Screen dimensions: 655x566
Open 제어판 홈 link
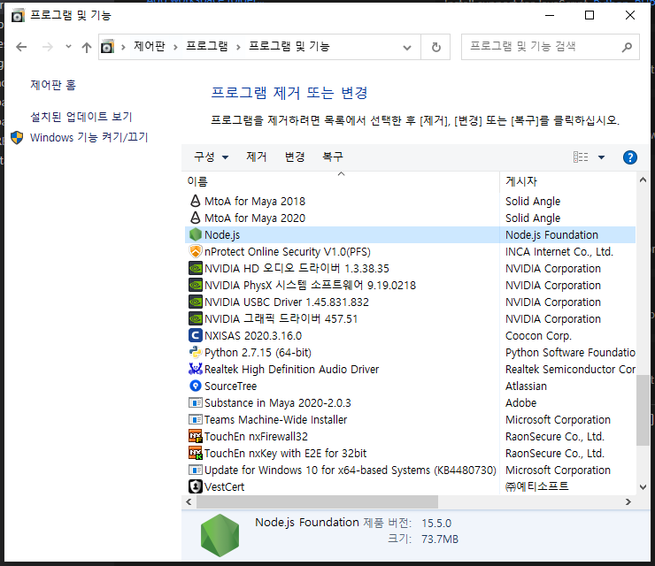pos(53,85)
